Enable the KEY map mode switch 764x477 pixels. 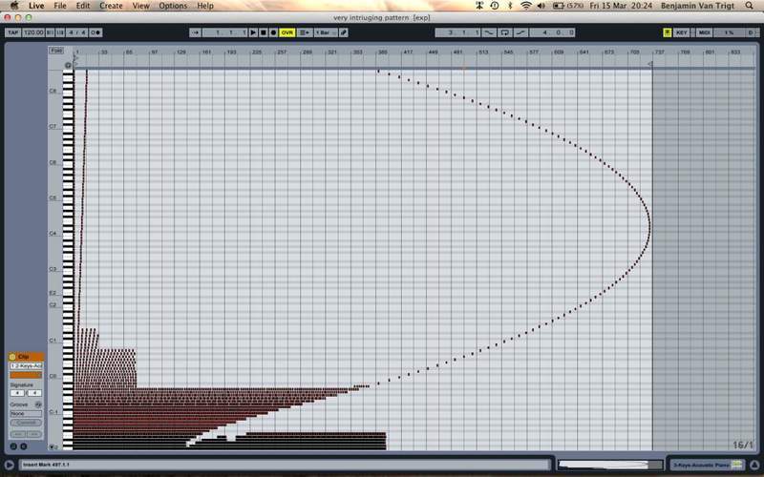click(x=681, y=32)
